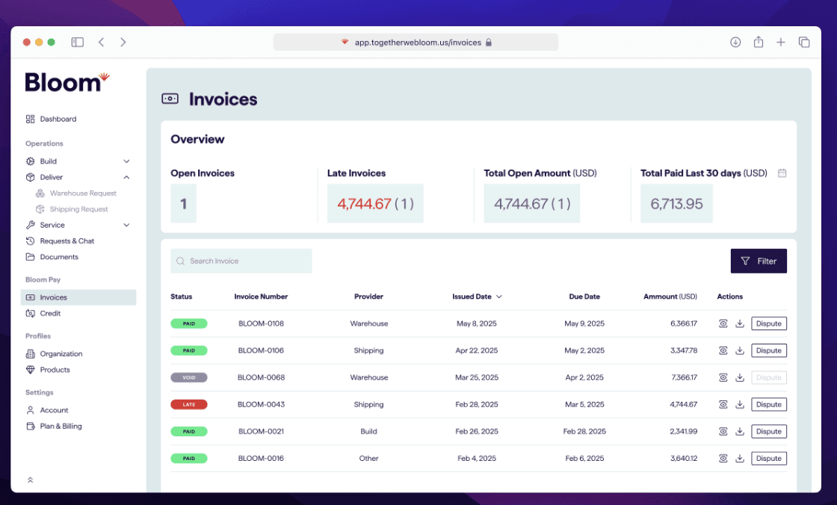The width and height of the screenshot is (837, 505).
Task: Click the Invoice Number column header
Action: (x=261, y=297)
